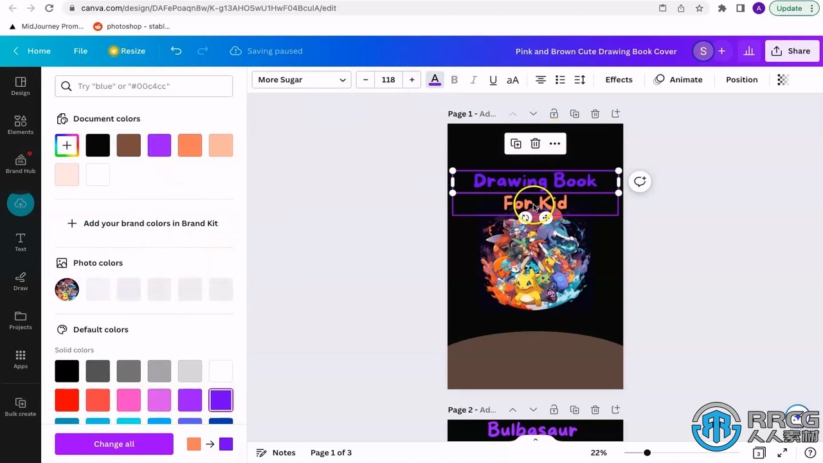Reload the browser page
The image size is (823, 463).
(x=50, y=8)
